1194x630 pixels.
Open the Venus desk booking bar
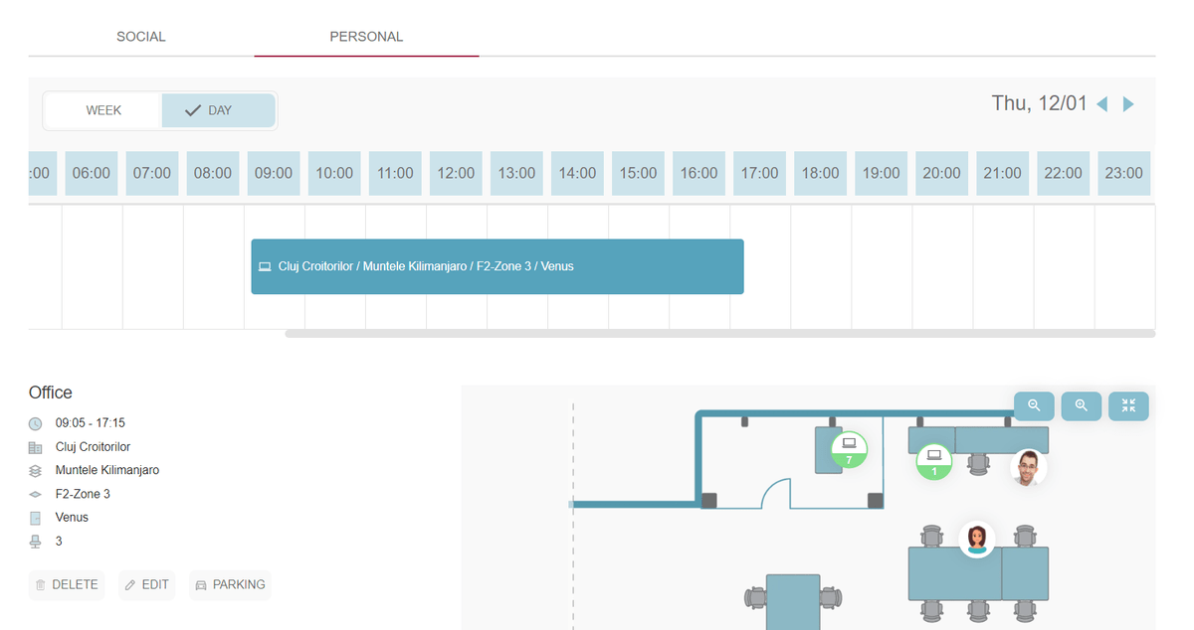(497, 266)
